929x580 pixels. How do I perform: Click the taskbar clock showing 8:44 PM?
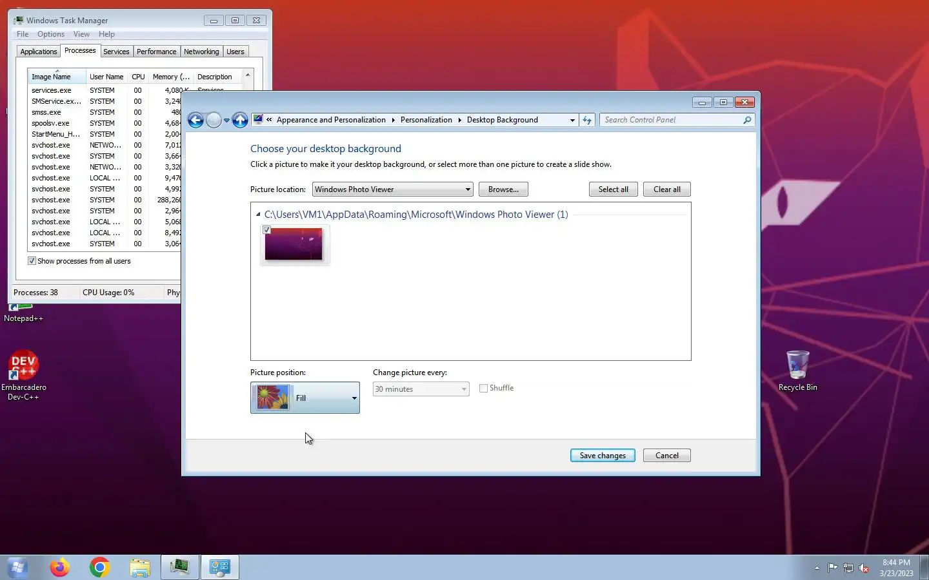(896, 567)
